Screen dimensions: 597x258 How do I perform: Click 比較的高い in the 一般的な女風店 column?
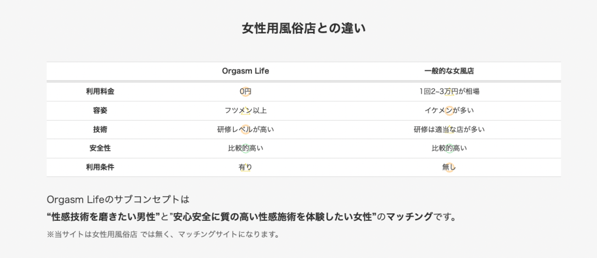tap(449, 149)
